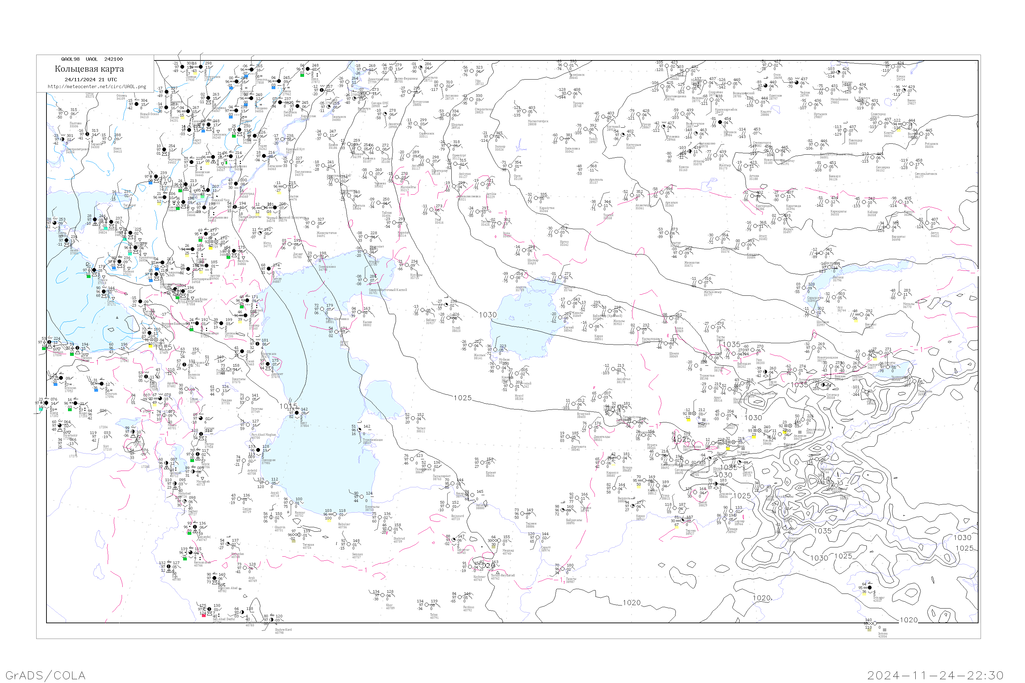Click the Эльтон station circle symbol
The width and height of the screenshot is (1025, 683).
285,187
